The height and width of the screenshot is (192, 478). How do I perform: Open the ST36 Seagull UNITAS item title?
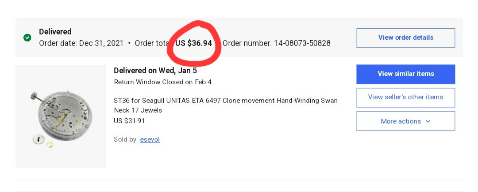[x=226, y=105]
